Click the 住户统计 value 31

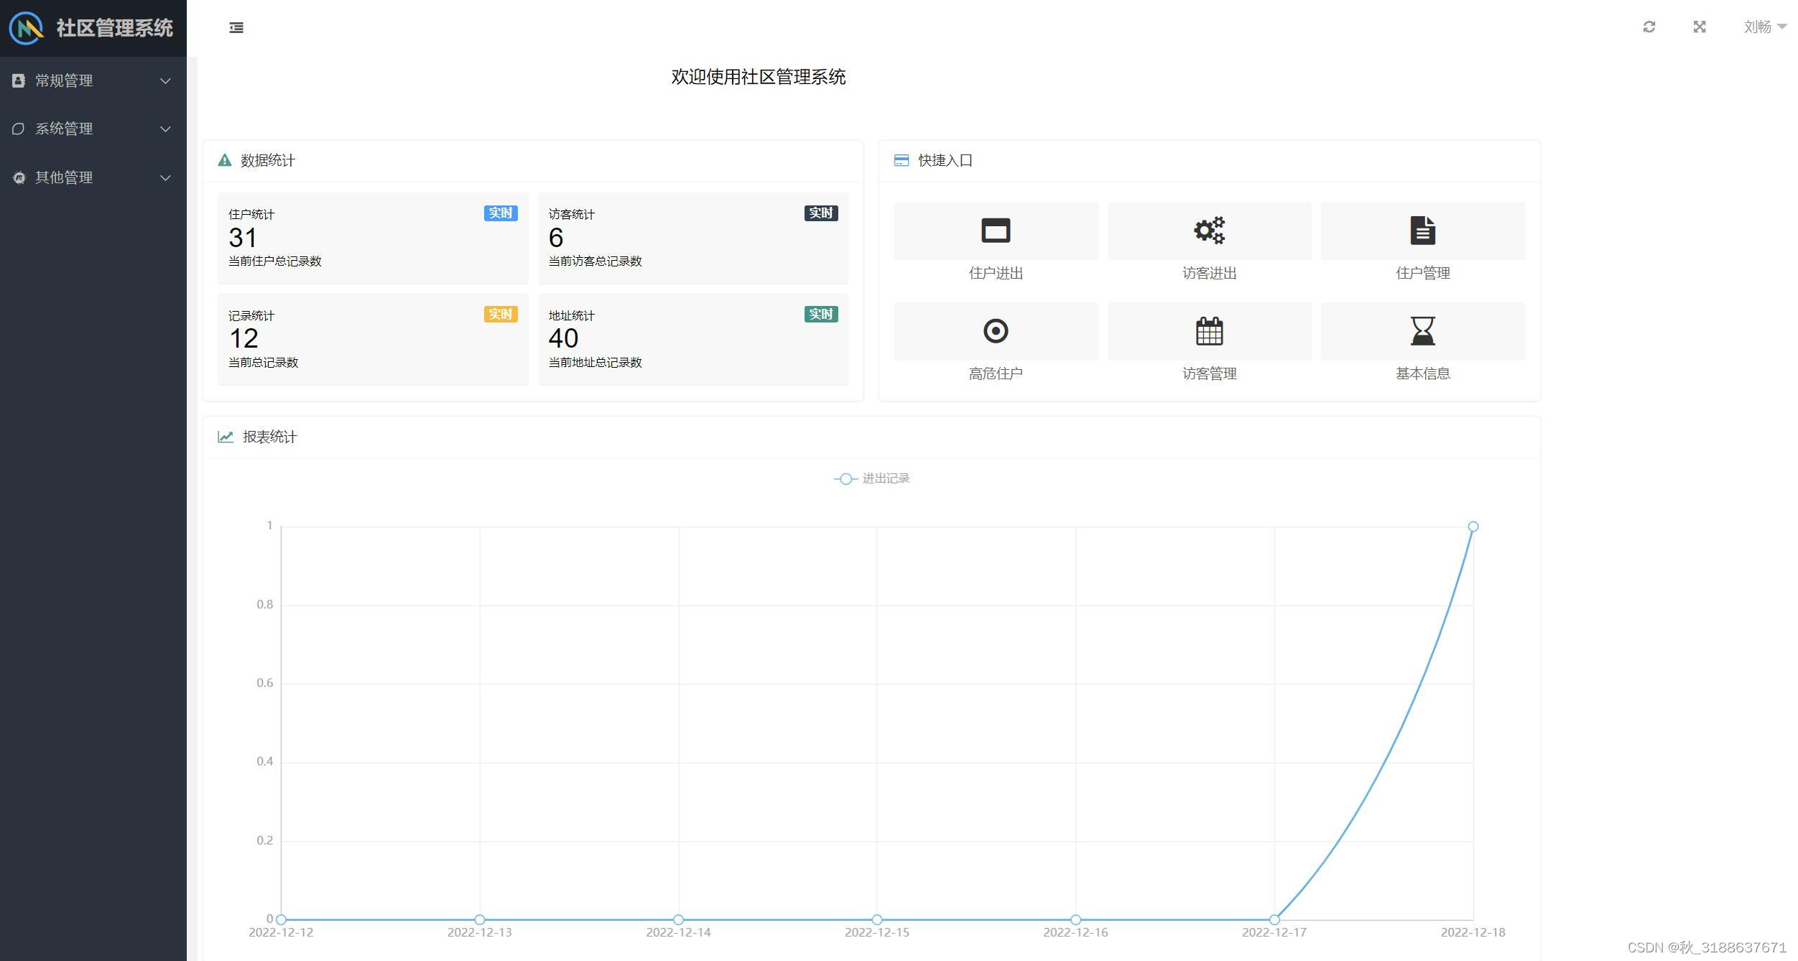[243, 238]
